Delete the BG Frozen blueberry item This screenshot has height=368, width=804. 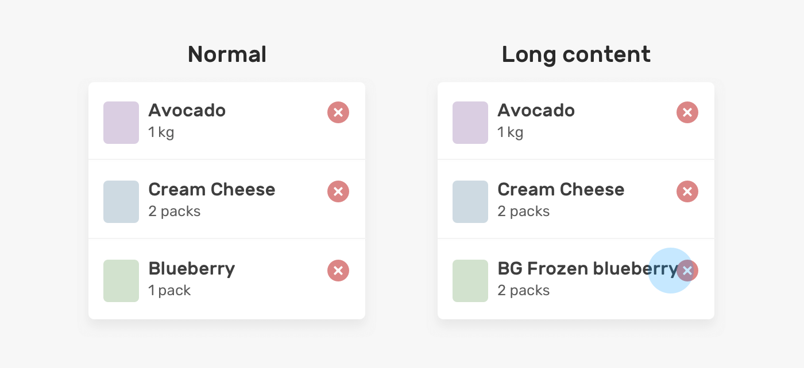(x=688, y=271)
